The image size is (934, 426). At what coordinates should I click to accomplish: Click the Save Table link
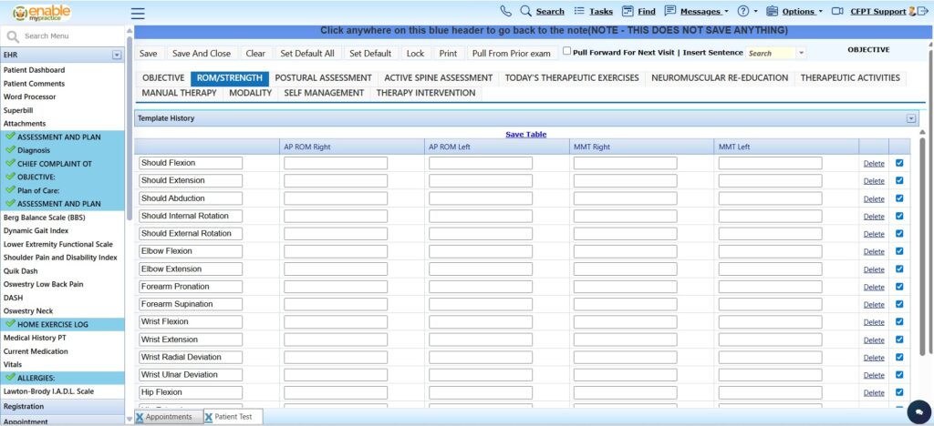coord(525,135)
